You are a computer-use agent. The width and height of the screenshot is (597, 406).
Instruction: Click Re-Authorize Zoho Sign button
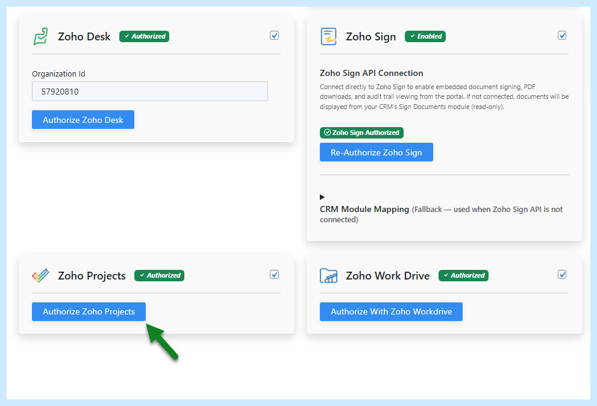[x=376, y=152]
